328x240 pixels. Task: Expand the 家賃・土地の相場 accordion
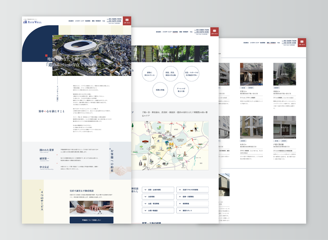point(158,190)
